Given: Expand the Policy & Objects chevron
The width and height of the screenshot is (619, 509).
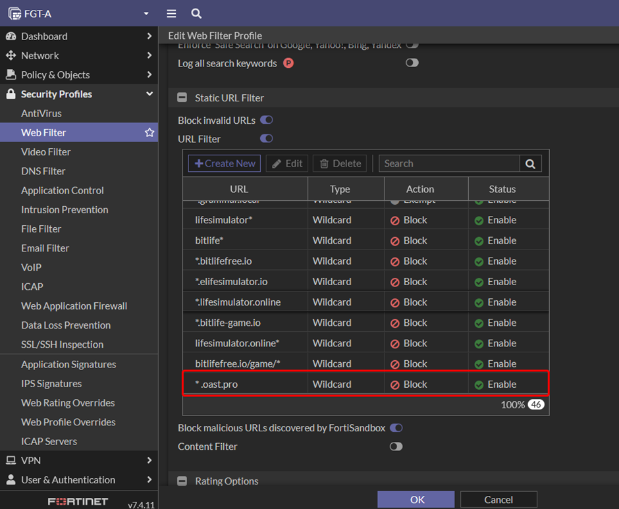Looking at the screenshot, I should [149, 74].
